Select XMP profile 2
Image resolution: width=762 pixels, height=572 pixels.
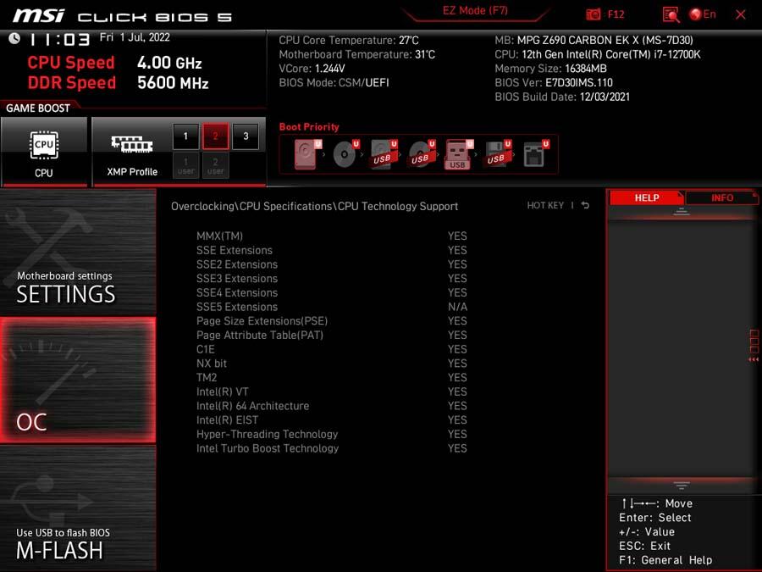pos(215,136)
